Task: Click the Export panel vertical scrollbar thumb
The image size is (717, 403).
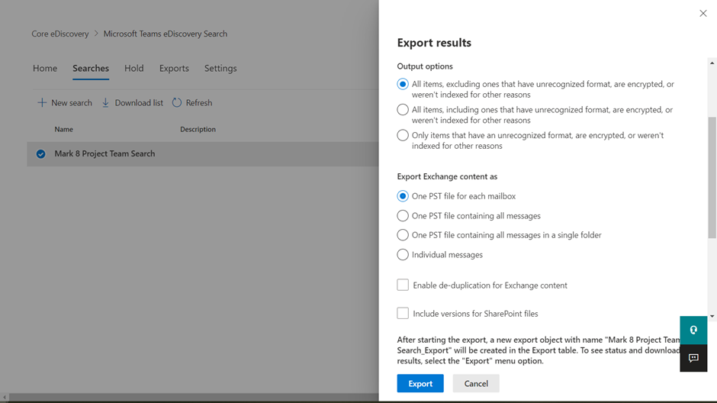Action: 712,178
